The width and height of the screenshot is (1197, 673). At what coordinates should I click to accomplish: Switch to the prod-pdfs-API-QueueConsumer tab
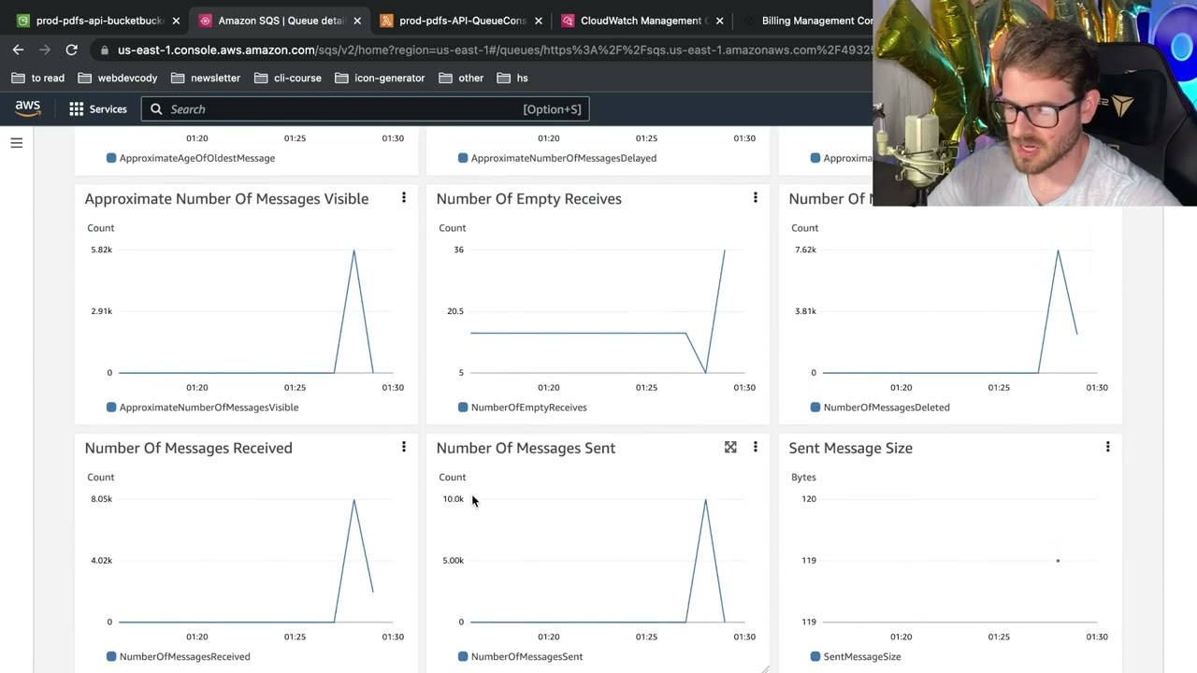(x=462, y=21)
